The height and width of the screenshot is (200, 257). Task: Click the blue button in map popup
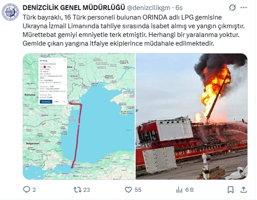pos(46,102)
